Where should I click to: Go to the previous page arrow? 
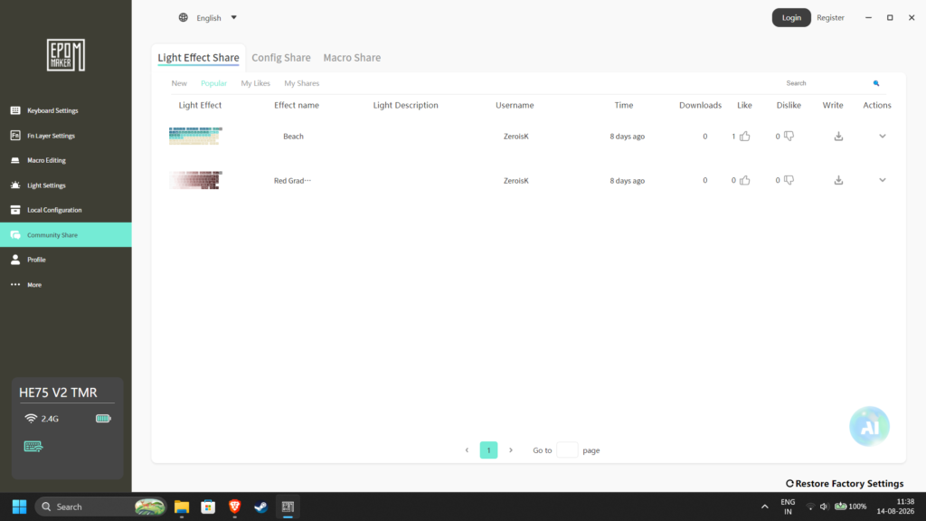coord(467,450)
